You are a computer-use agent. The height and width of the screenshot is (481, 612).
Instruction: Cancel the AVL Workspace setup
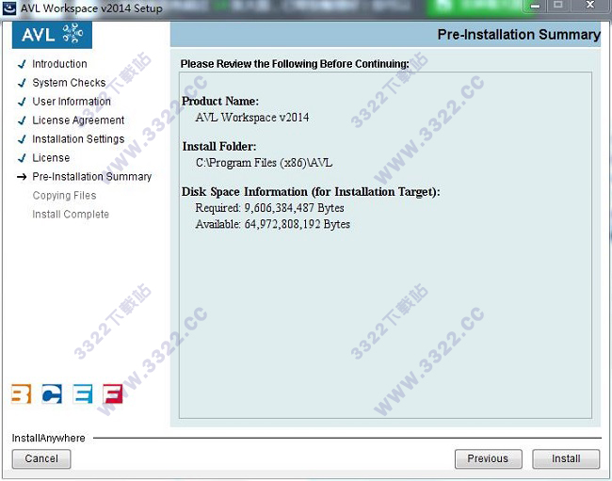click(x=41, y=458)
